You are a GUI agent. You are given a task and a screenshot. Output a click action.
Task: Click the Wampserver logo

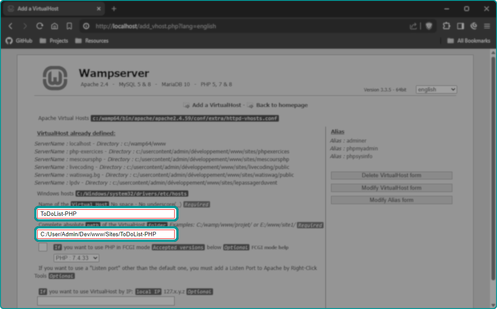tap(55, 78)
